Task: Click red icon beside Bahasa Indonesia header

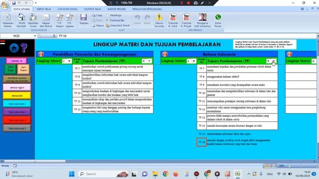Action: click(165, 54)
